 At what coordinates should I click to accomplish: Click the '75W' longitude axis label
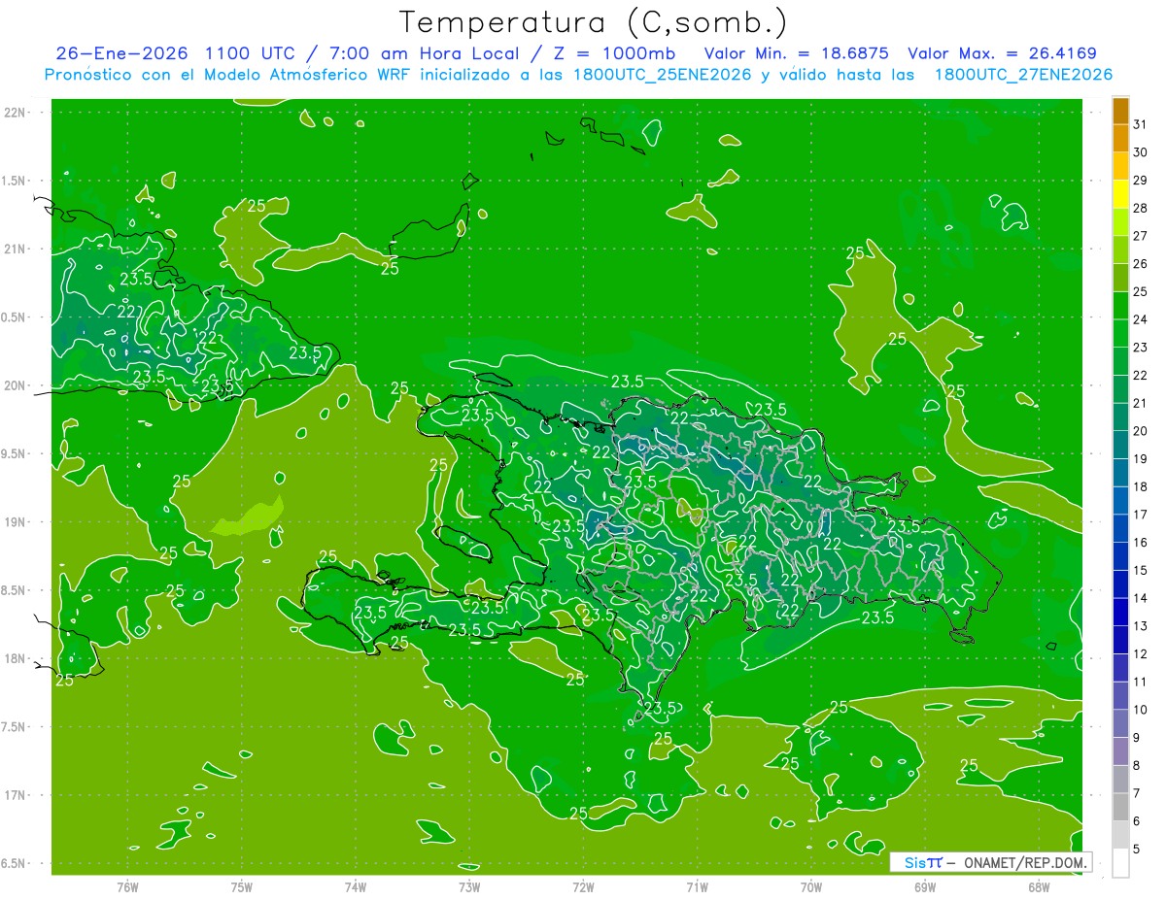(242, 886)
